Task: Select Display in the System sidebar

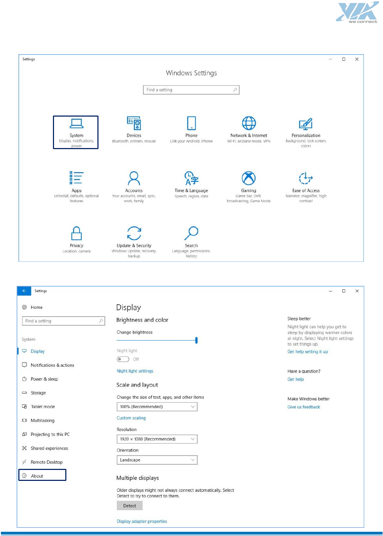Action: pyautogui.click(x=38, y=351)
